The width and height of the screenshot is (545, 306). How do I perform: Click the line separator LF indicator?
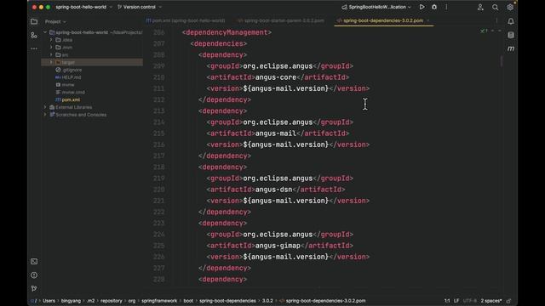(456, 301)
